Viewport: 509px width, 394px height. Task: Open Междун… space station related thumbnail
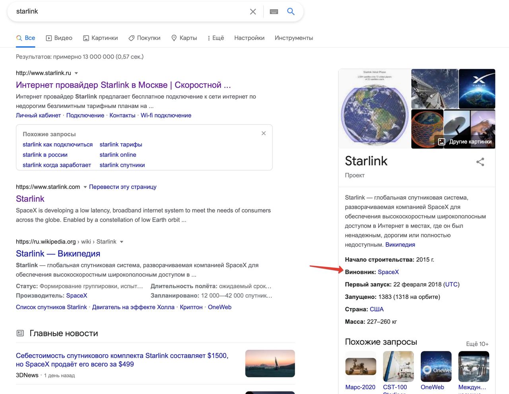[474, 367]
